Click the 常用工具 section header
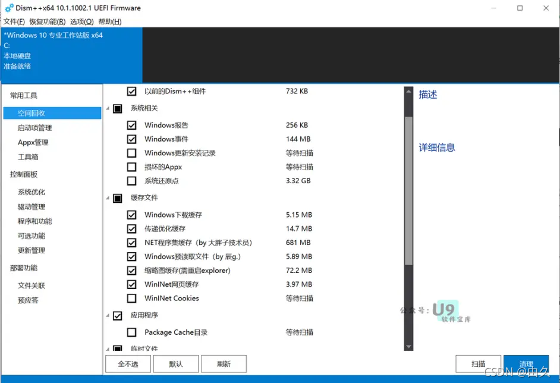 pos(24,95)
